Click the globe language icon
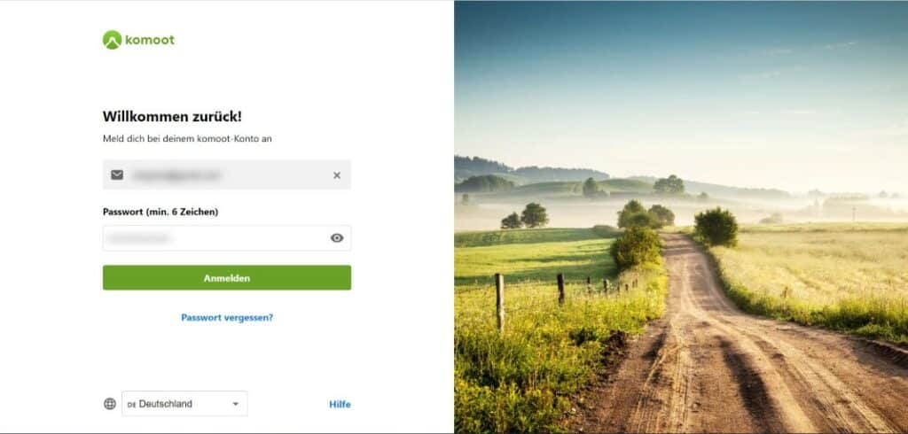The image size is (908, 434). (x=110, y=404)
